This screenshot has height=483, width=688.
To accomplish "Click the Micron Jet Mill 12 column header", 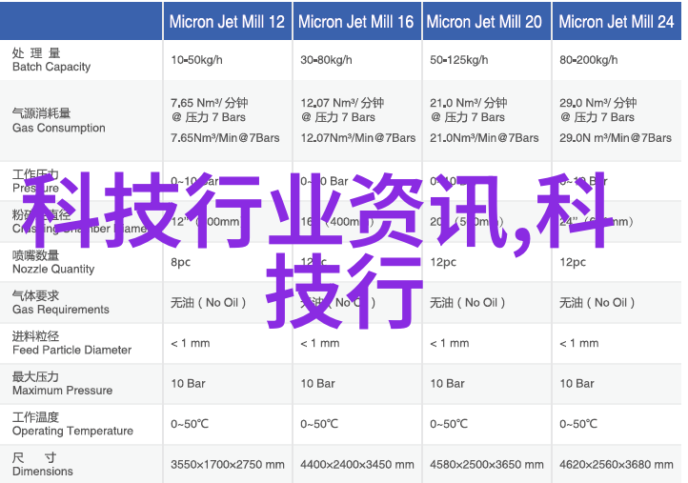I will (x=228, y=22).
